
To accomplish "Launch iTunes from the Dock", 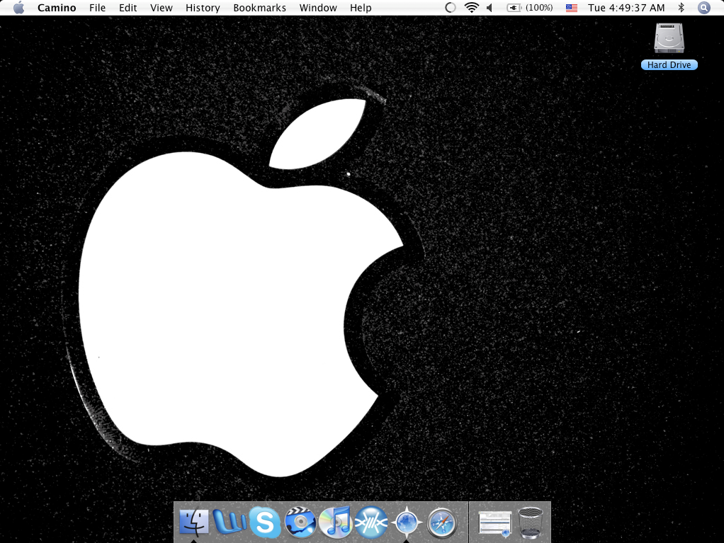I will click(336, 522).
